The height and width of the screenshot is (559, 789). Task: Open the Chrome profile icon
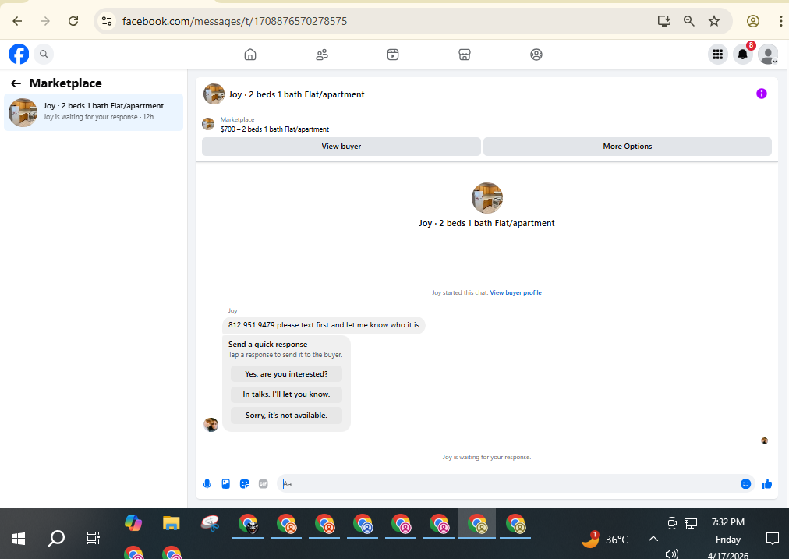click(x=753, y=21)
